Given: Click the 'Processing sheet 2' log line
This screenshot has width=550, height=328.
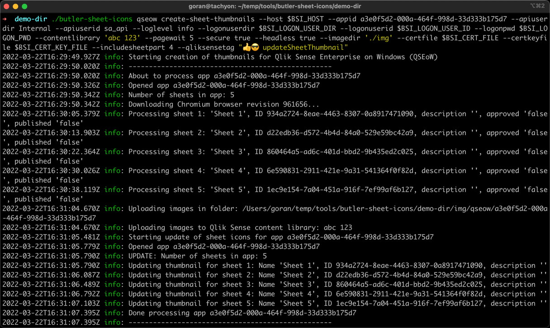Looking at the screenshot, I should [275, 137].
